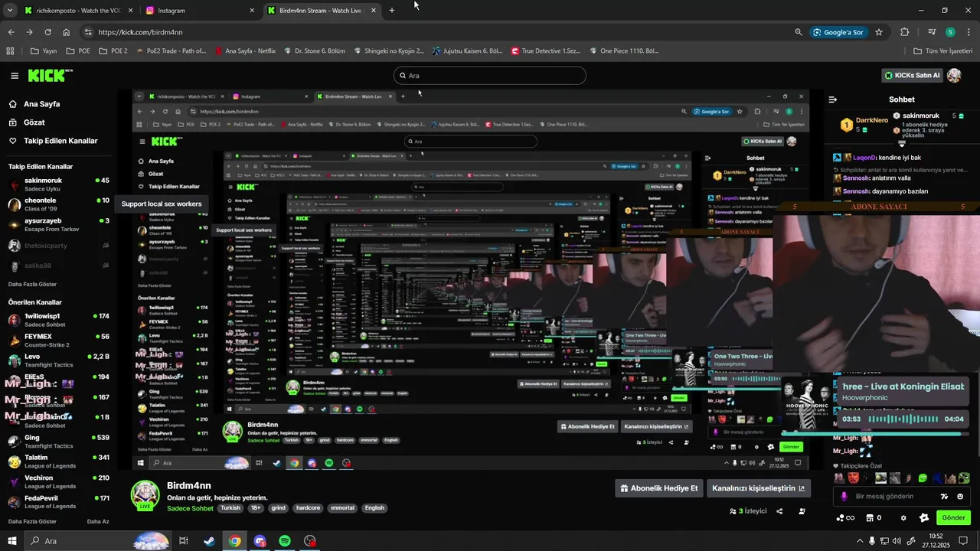
Task: Open cheontele's channel in sidebar
Action: point(59,204)
